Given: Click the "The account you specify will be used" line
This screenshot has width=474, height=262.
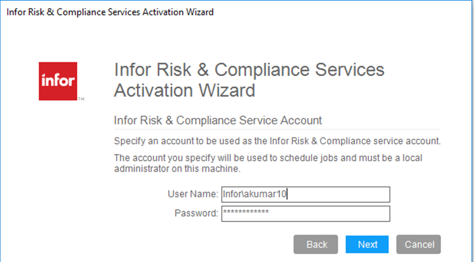Looking at the screenshot, I should tap(268, 158).
